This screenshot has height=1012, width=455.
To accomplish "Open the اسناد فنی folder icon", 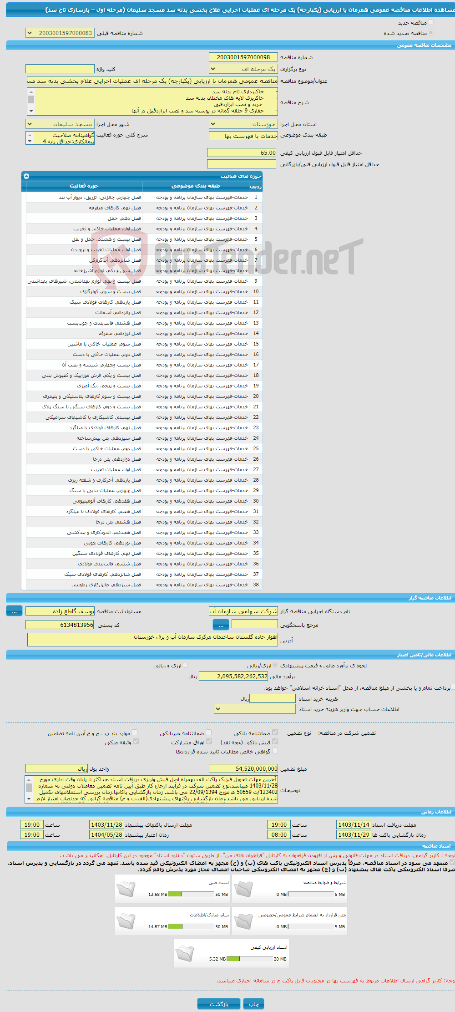I will pyautogui.click(x=126, y=889).
